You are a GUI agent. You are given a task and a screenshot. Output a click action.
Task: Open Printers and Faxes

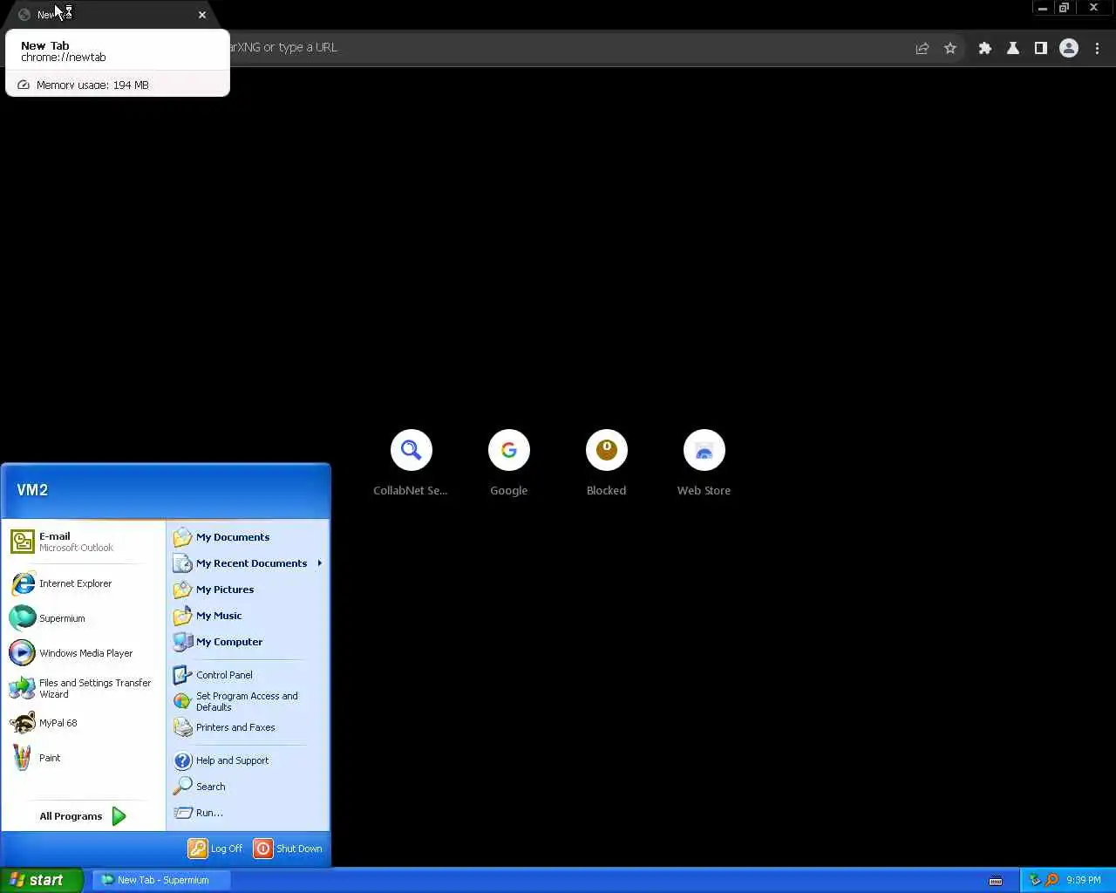[248, 727]
